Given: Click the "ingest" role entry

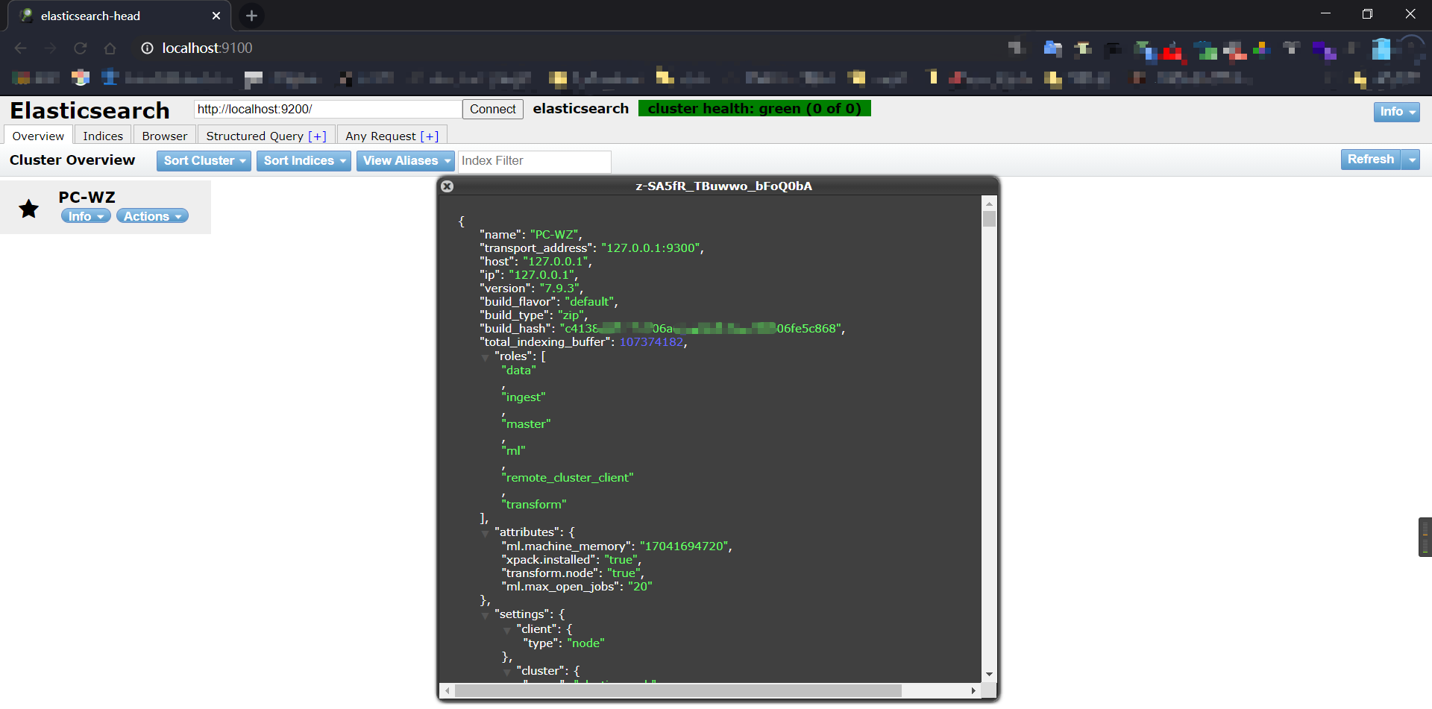Looking at the screenshot, I should coord(524,397).
